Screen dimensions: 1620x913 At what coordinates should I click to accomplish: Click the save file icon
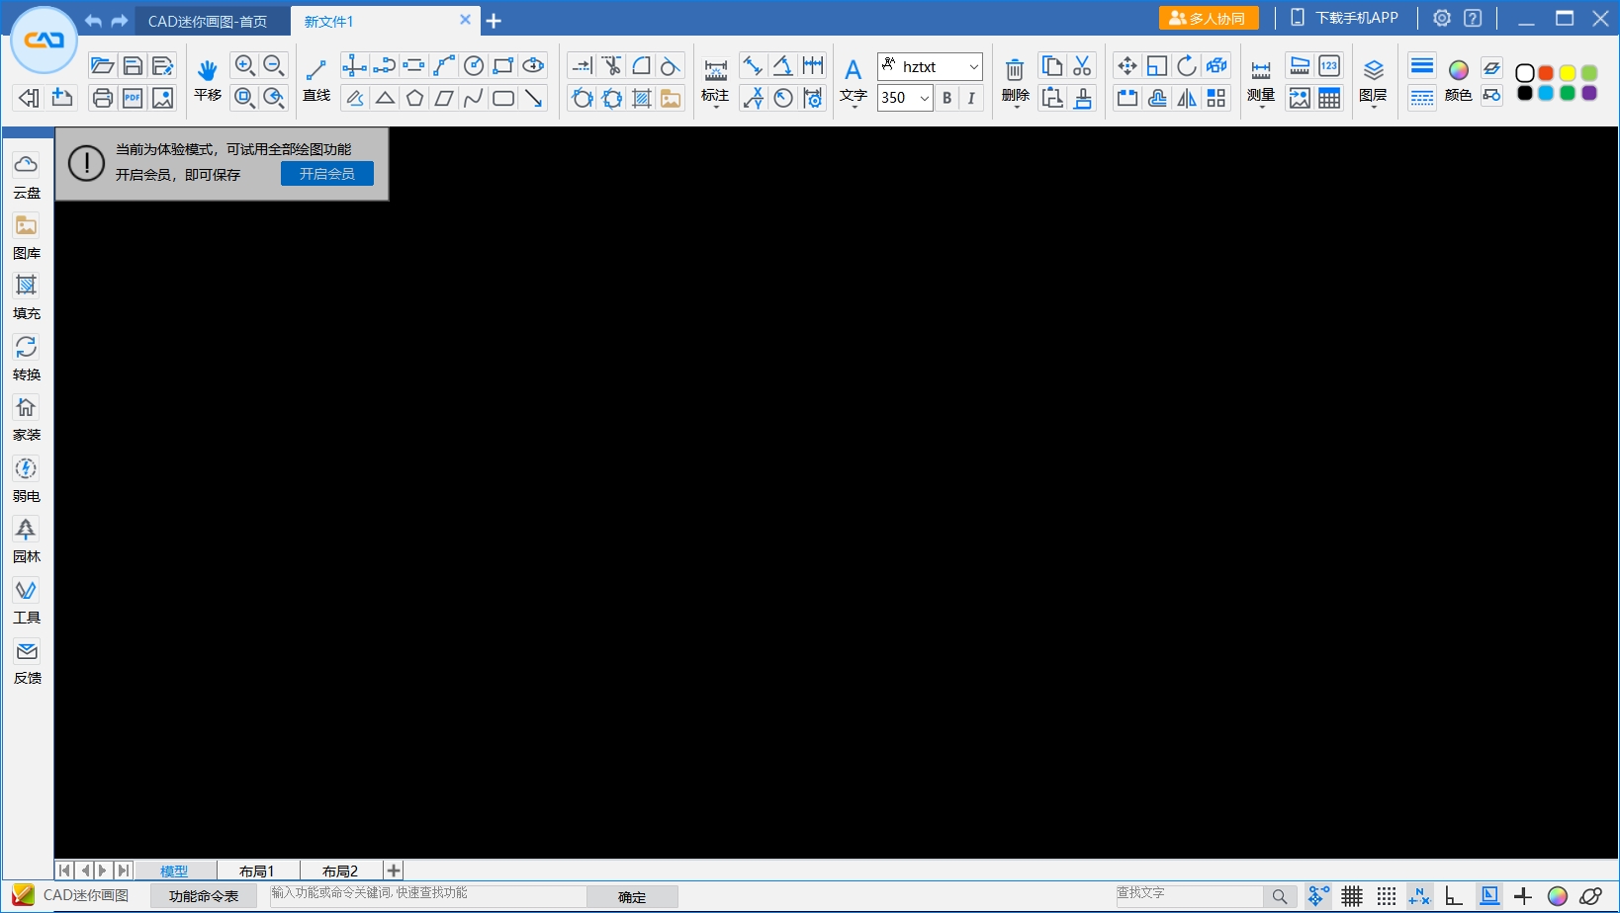133,66
